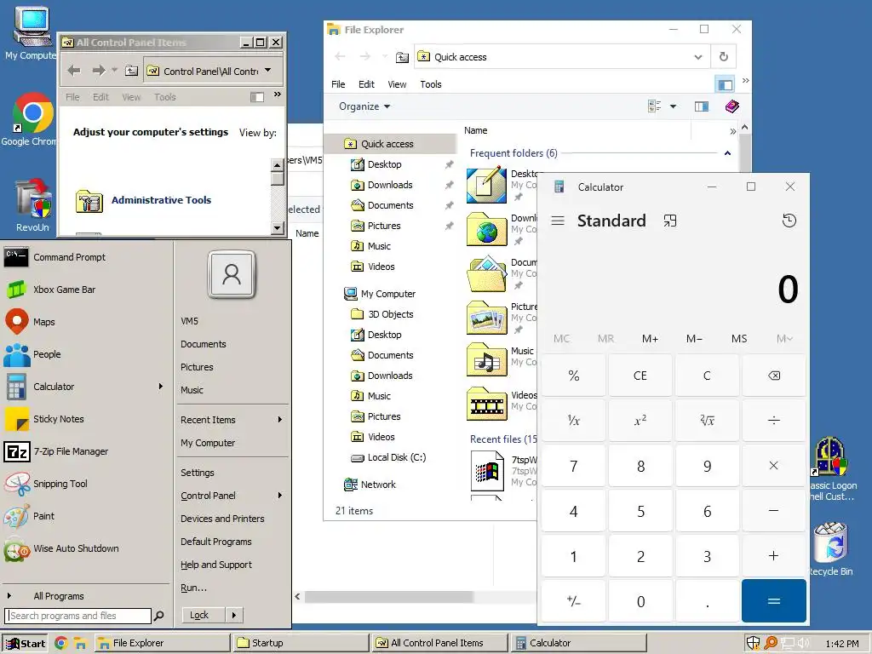The height and width of the screenshot is (654, 872).
Task: Click the Recycle Bin desktop icon
Action: 830,542
